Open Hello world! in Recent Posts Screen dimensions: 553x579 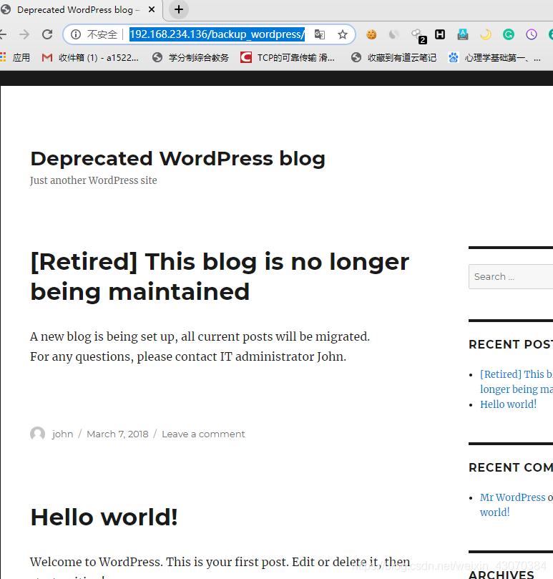(x=509, y=404)
